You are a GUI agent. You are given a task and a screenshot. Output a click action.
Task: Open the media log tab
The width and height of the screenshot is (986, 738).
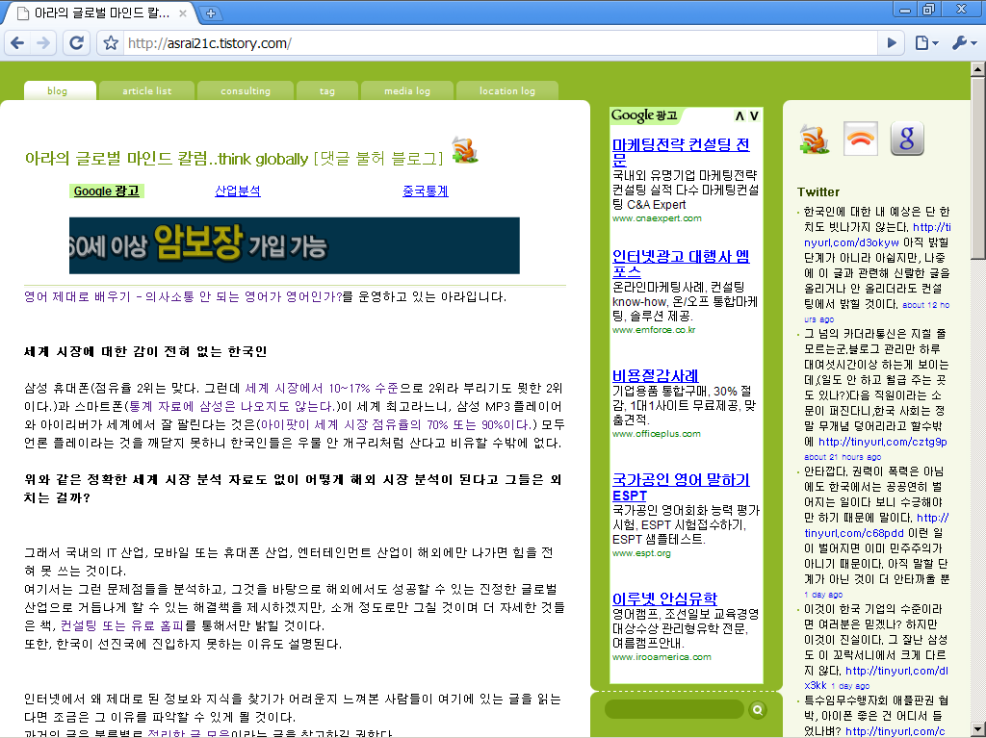coord(407,90)
